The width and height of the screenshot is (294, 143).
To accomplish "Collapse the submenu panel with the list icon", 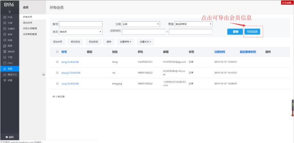I will [43, 75].
